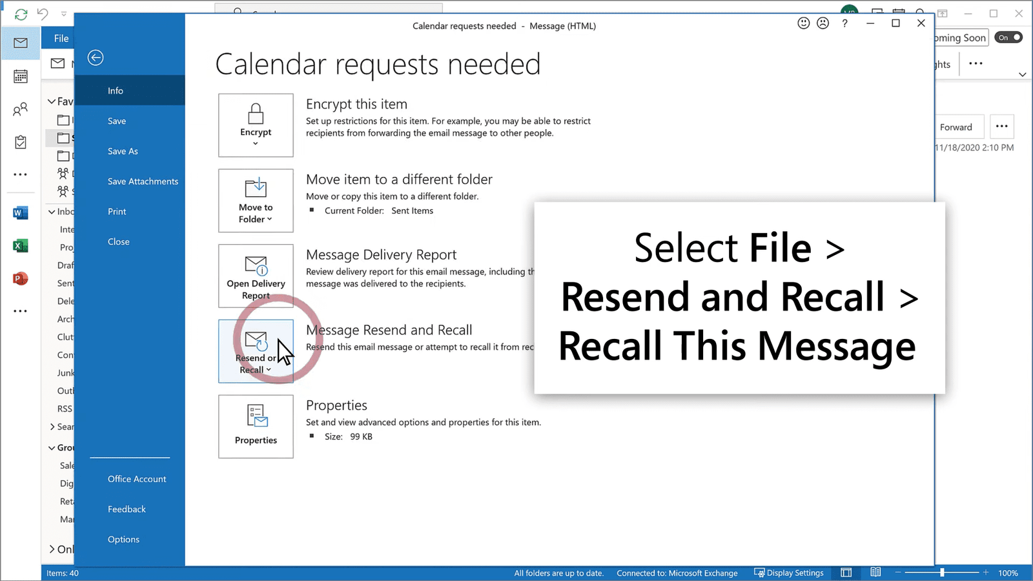This screenshot has height=581, width=1033.
Task: Open more apps ellipsis below PowerPoint icon
Action: (21, 311)
